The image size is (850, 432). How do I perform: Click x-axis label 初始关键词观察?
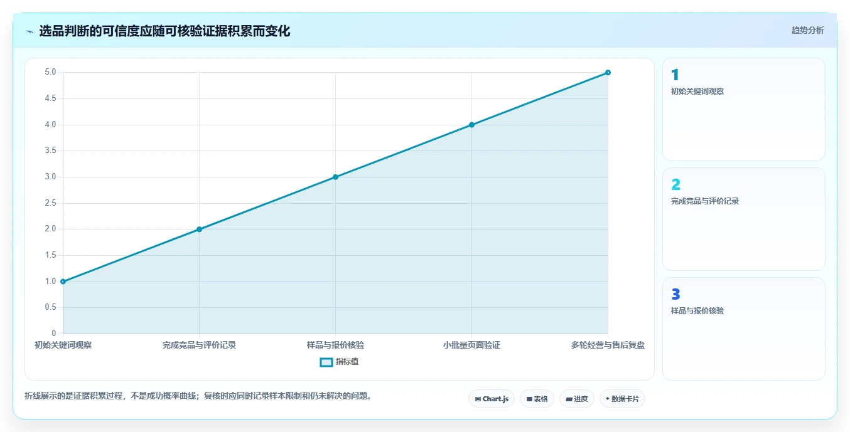(x=63, y=345)
